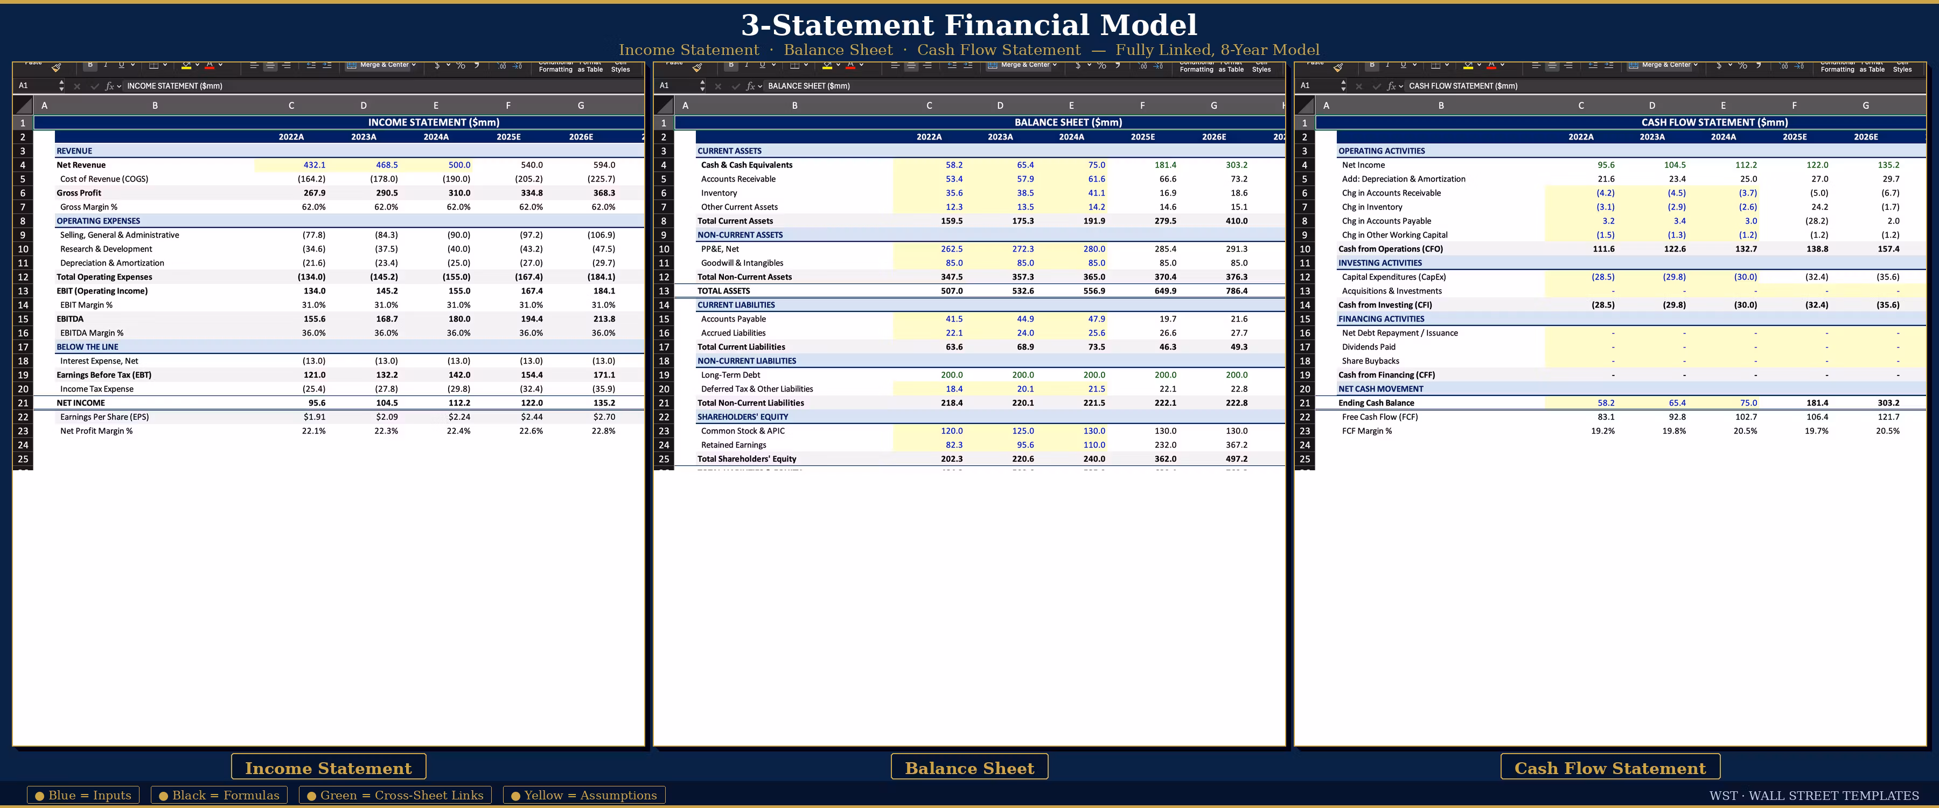Click Format Painter in Balance Sheet window
The width and height of the screenshot is (1939, 808).
(698, 68)
